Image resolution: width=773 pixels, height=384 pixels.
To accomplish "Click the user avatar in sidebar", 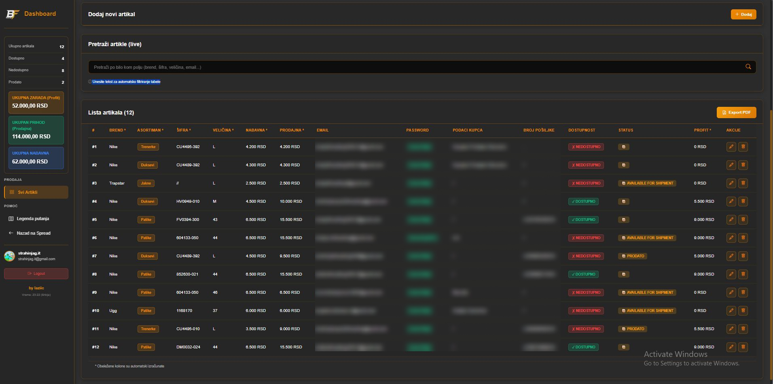I will pyautogui.click(x=9, y=256).
